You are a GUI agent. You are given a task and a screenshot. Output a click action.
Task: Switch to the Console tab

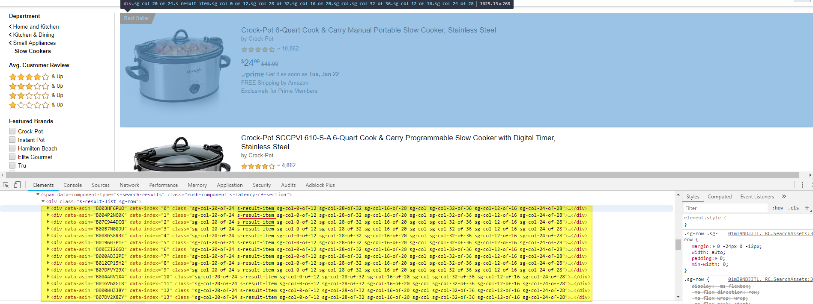pyautogui.click(x=73, y=185)
